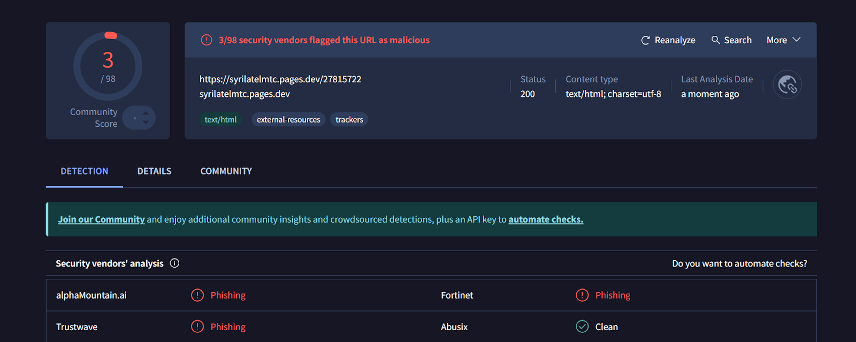The width and height of the screenshot is (856, 342).
Task: Click Do you want to automate checks?
Action: [739, 263]
